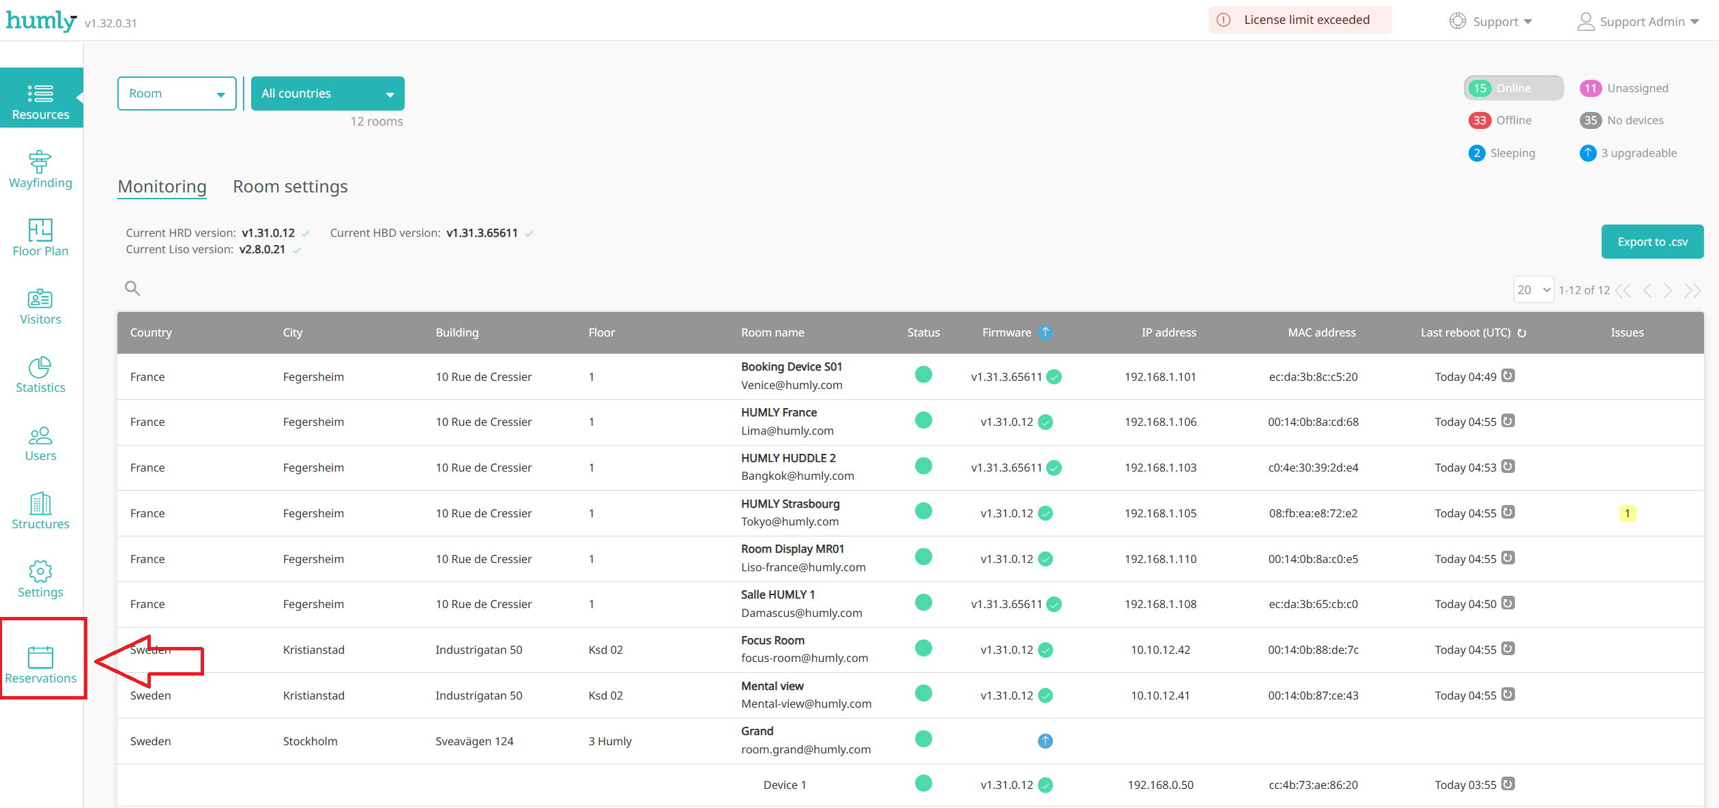Open the Floor Plan section
The width and height of the screenshot is (1719, 808).
click(x=40, y=237)
